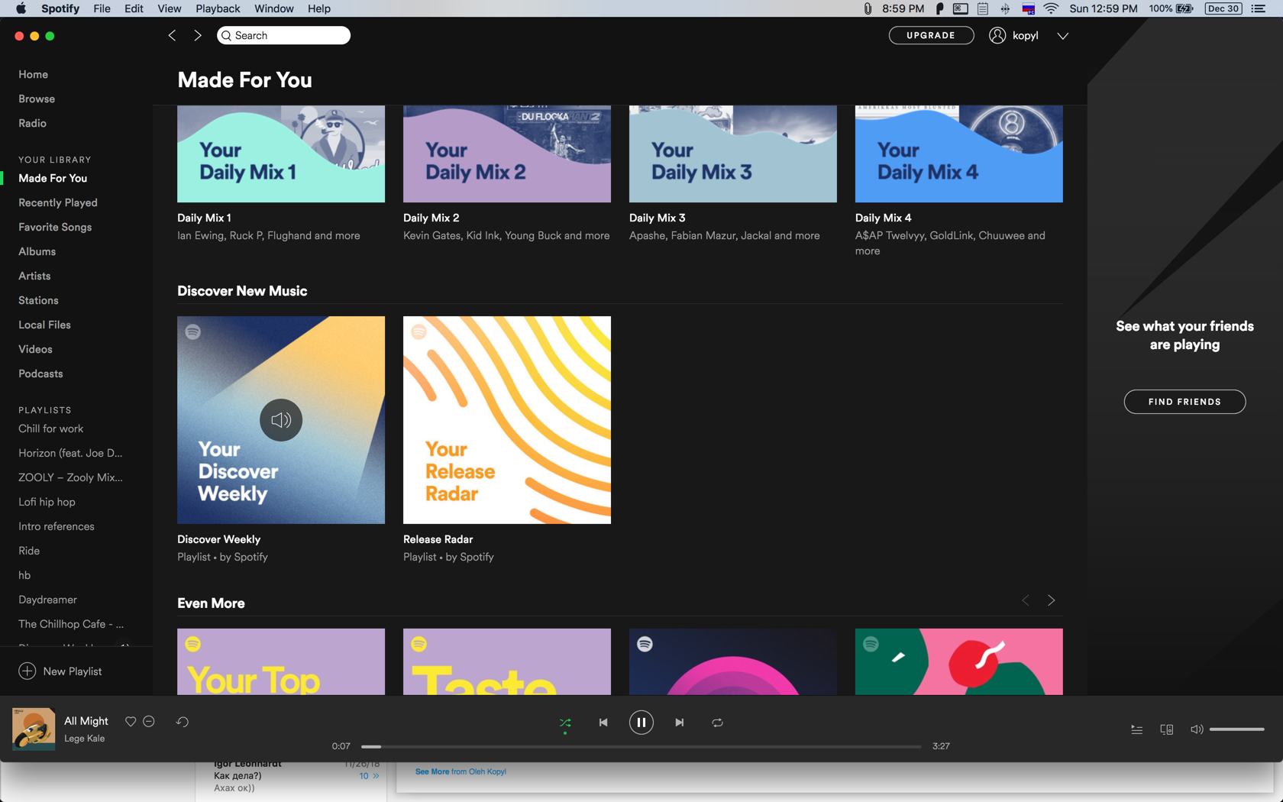Open Wi-Fi status in the menu bar
The height and width of the screenshot is (802, 1283).
[x=1052, y=8]
